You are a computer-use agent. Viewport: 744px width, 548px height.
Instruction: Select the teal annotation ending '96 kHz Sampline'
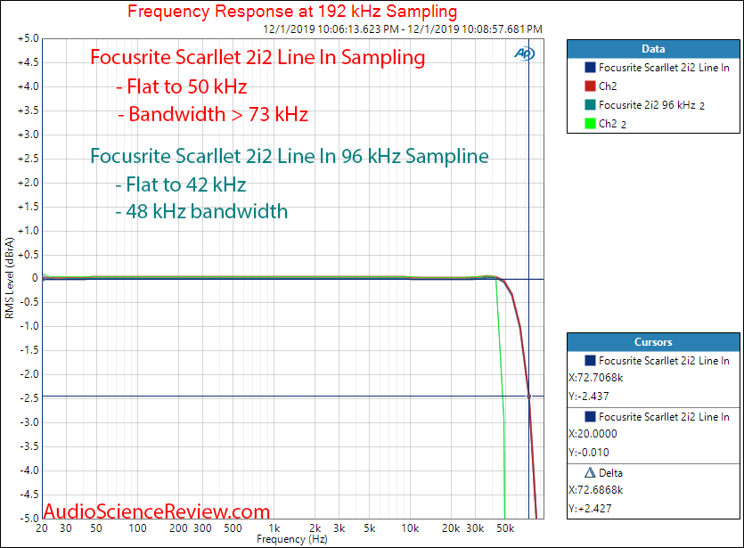290,156
